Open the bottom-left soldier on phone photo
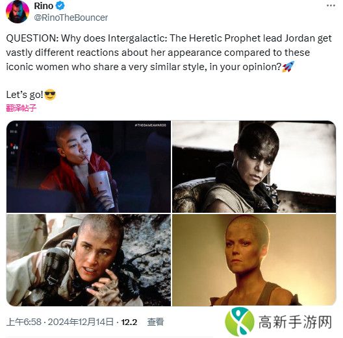The height and width of the screenshot is (338, 343). pos(88,260)
